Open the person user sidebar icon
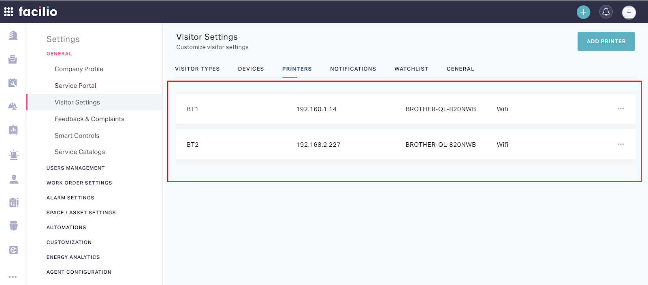The height and width of the screenshot is (285, 648). point(14,179)
